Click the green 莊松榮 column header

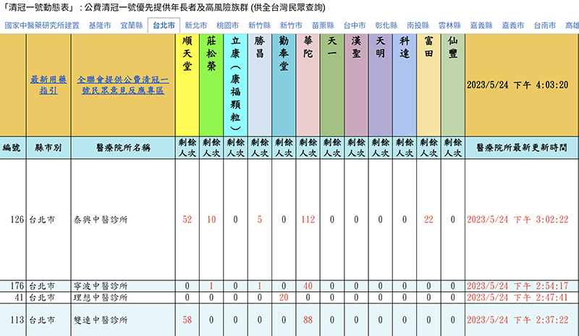211,85
